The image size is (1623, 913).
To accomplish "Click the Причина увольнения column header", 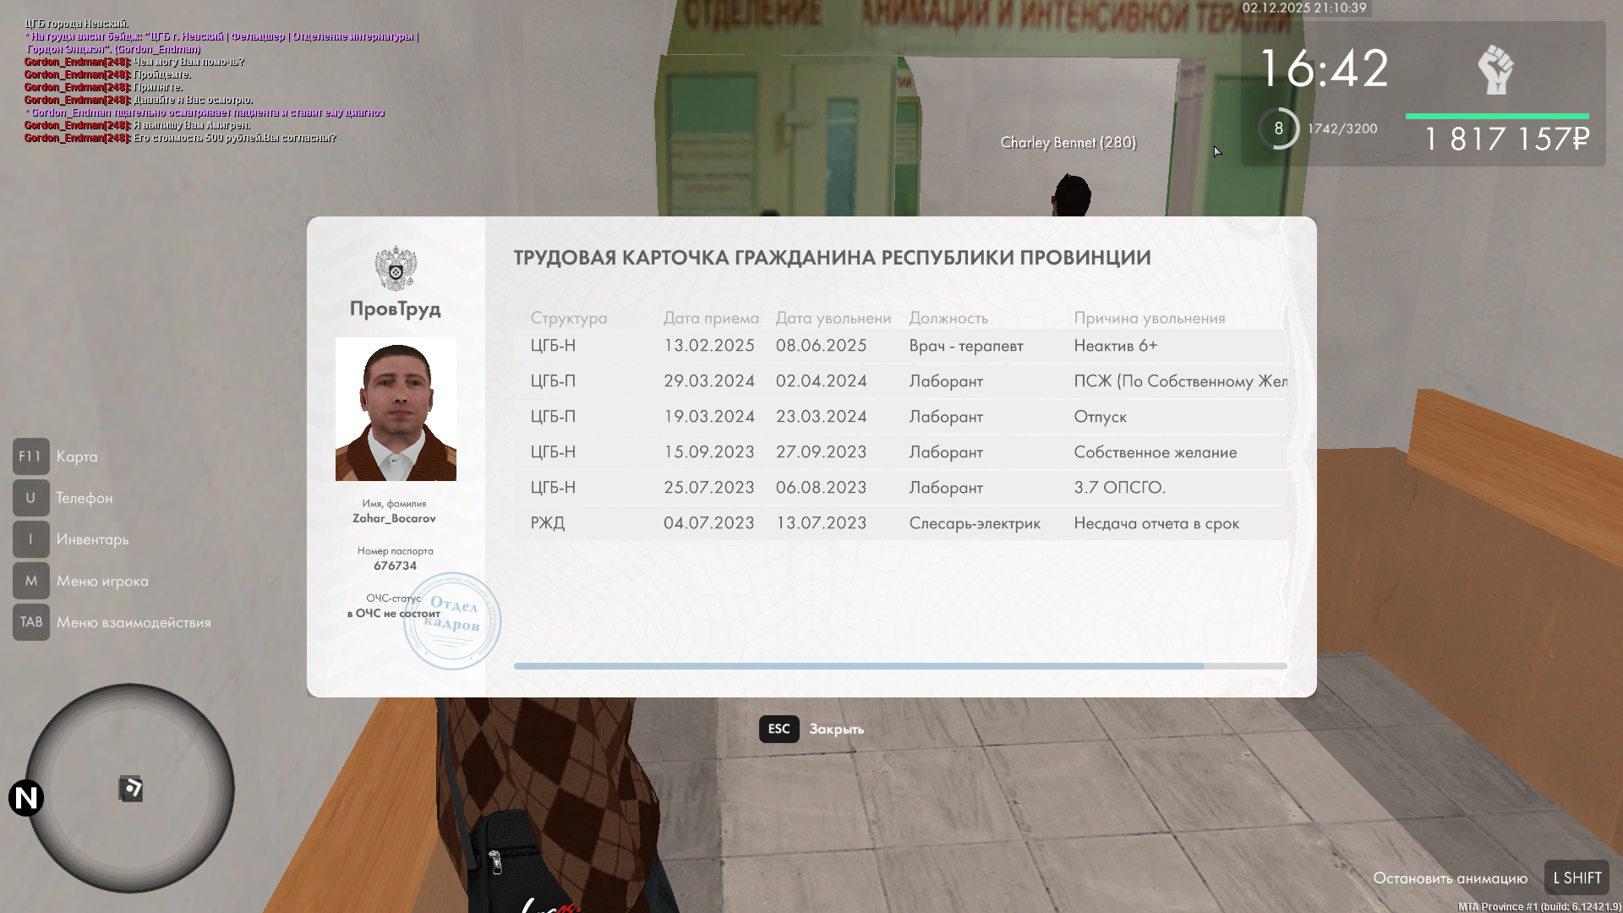I will click(1149, 318).
